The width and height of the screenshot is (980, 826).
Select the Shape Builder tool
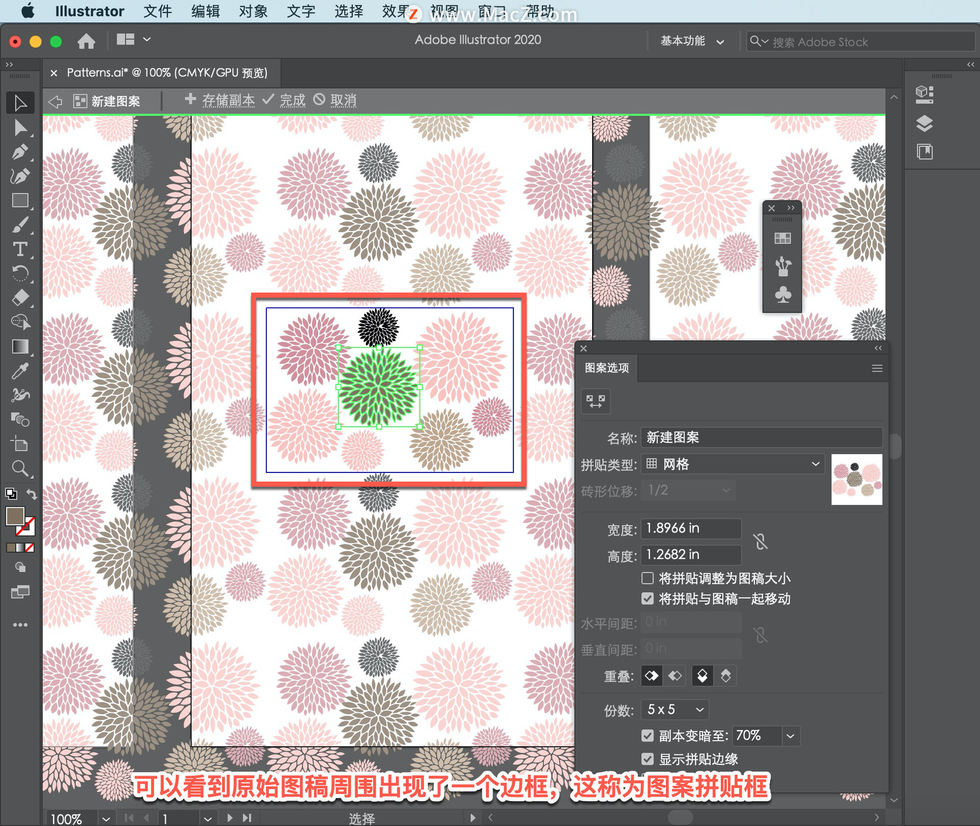[20, 322]
